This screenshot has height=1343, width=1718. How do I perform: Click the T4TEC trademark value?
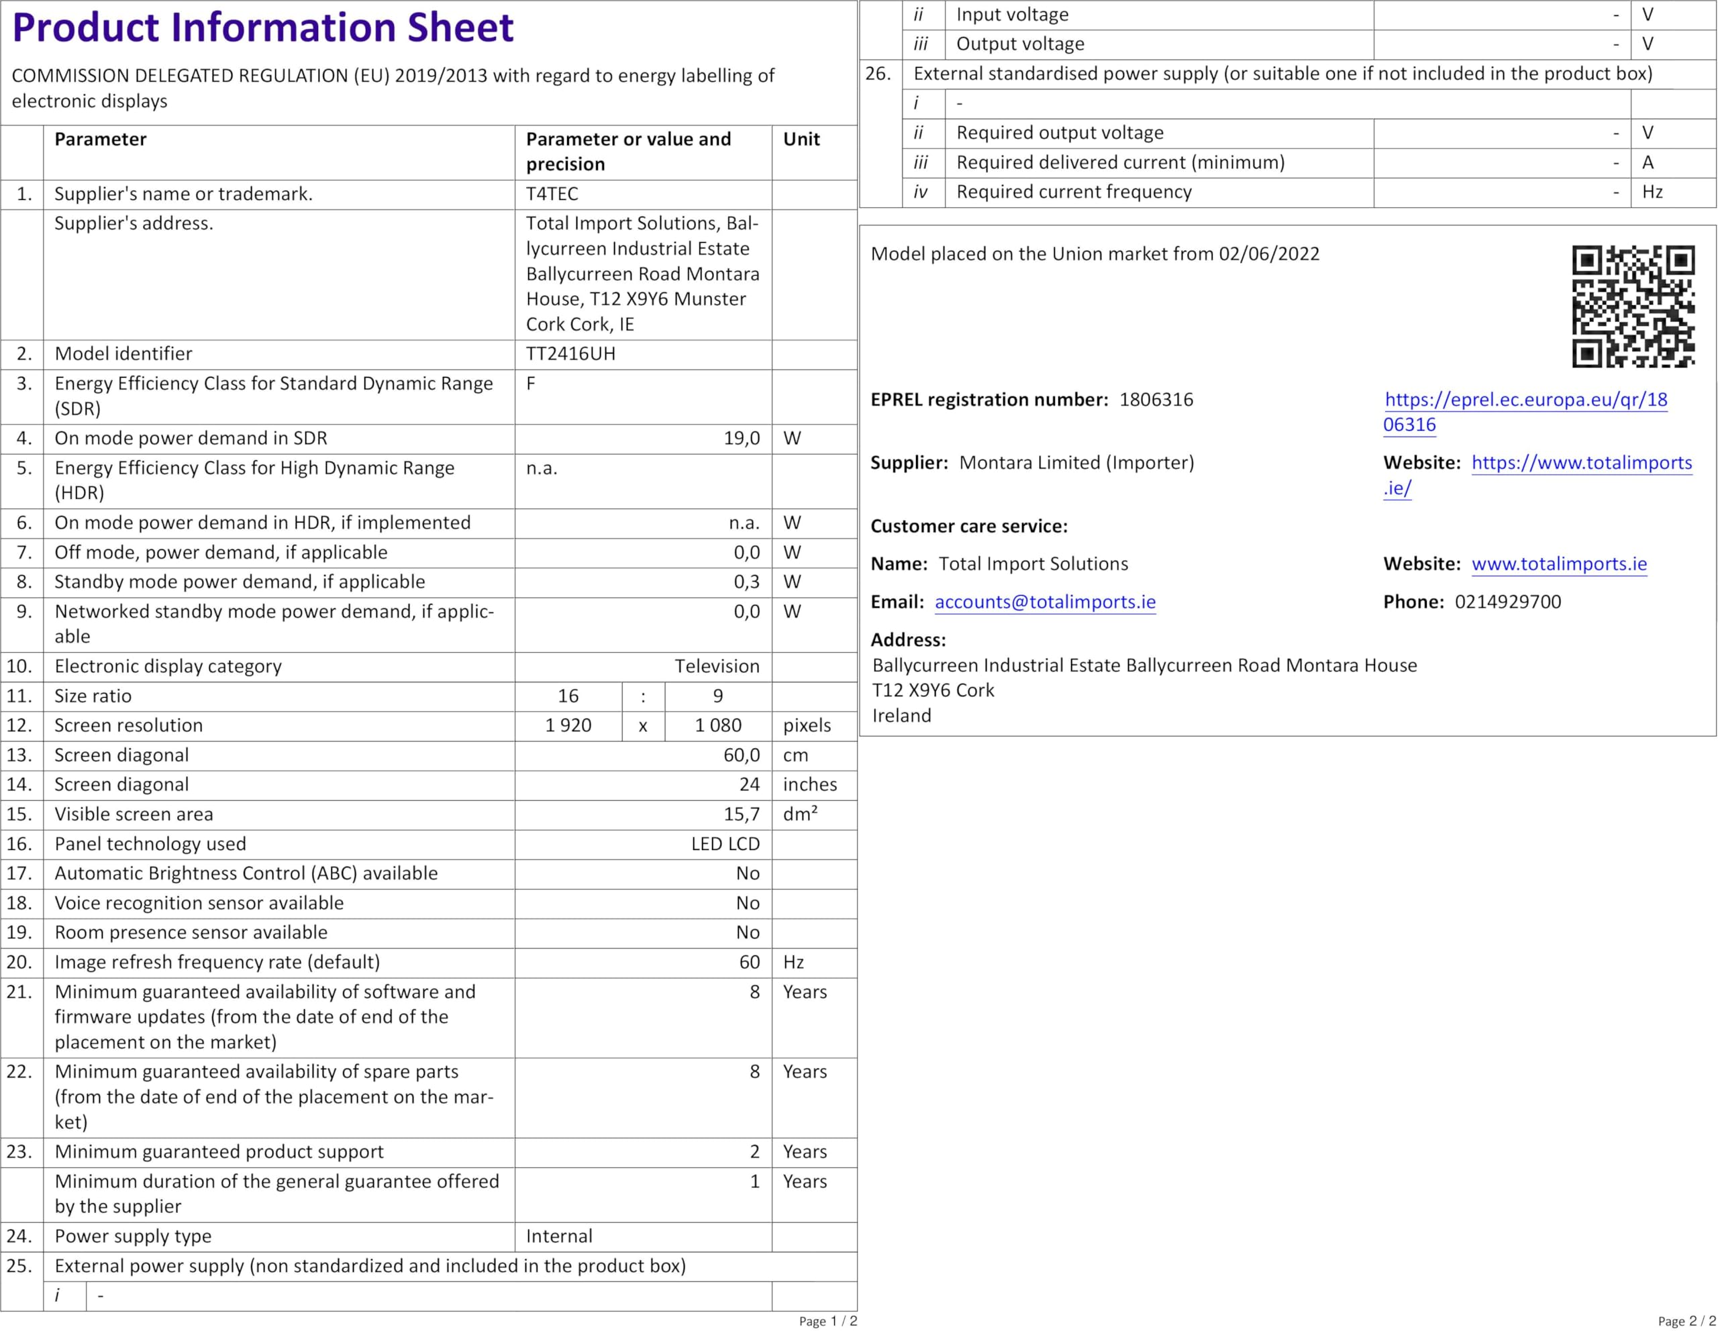[552, 195]
